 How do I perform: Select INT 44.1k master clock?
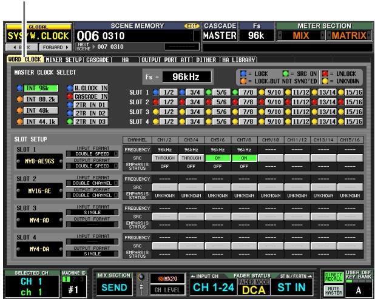[41, 122]
